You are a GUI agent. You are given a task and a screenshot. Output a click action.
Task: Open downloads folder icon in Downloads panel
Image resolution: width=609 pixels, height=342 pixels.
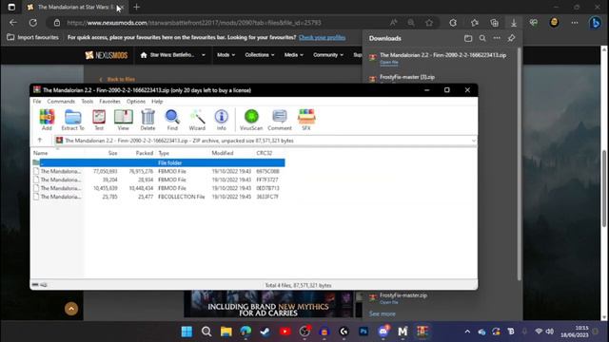468,38
